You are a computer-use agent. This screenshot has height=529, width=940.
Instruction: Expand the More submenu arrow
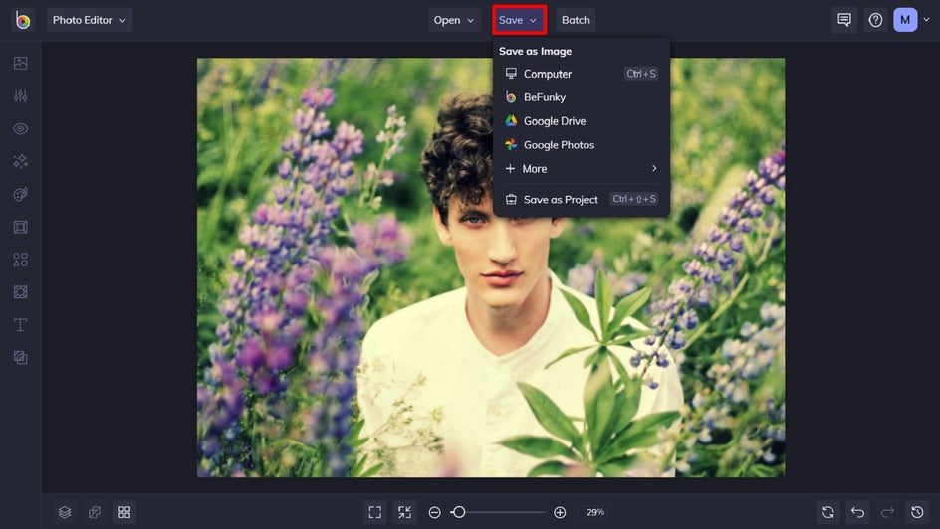tap(654, 169)
